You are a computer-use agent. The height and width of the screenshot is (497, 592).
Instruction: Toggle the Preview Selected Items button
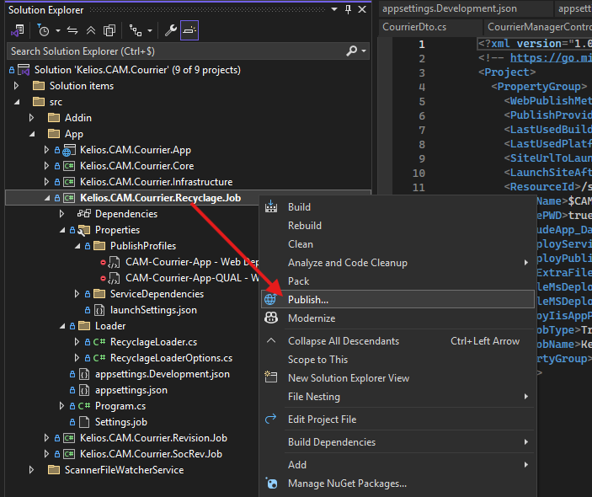(x=189, y=30)
